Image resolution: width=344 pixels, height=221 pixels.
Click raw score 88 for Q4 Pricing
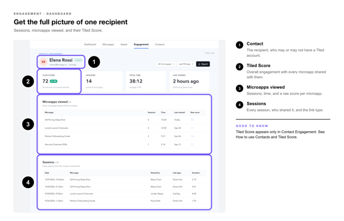pyautogui.click(x=192, y=120)
